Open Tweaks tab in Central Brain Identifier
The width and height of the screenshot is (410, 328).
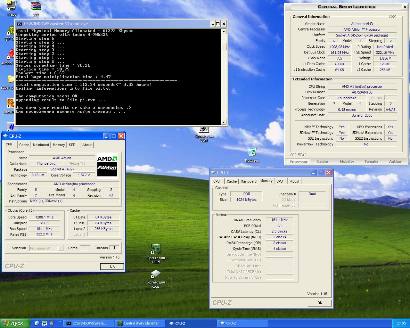[371, 161]
